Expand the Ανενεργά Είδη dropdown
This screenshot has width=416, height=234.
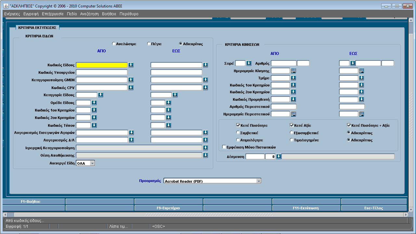(92, 163)
